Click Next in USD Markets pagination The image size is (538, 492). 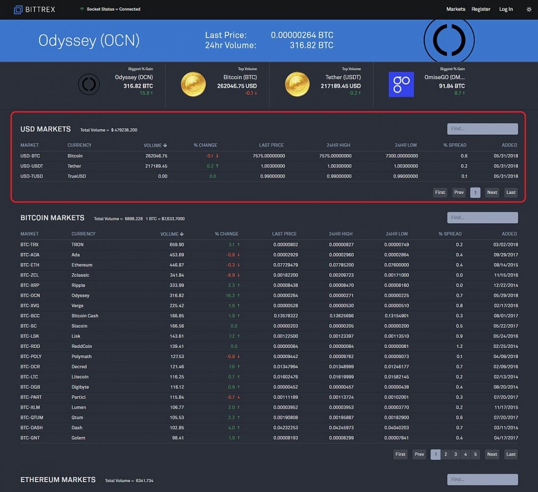(492, 192)
